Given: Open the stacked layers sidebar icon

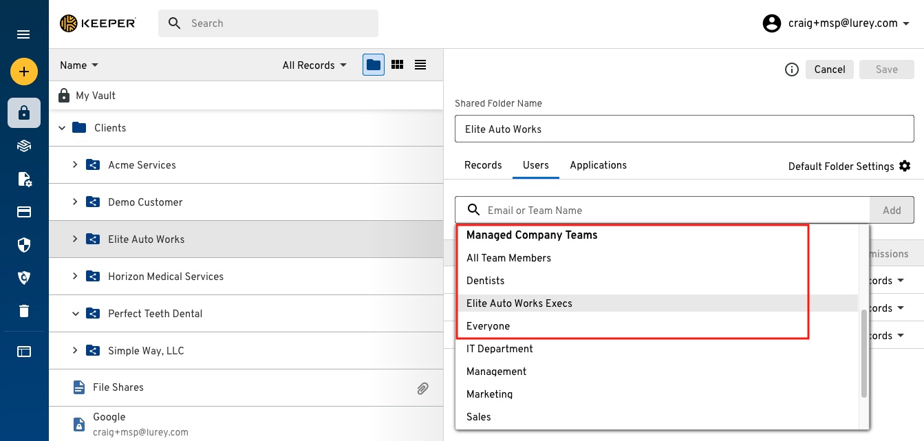Looking at the screenshot, I should 24,146.
